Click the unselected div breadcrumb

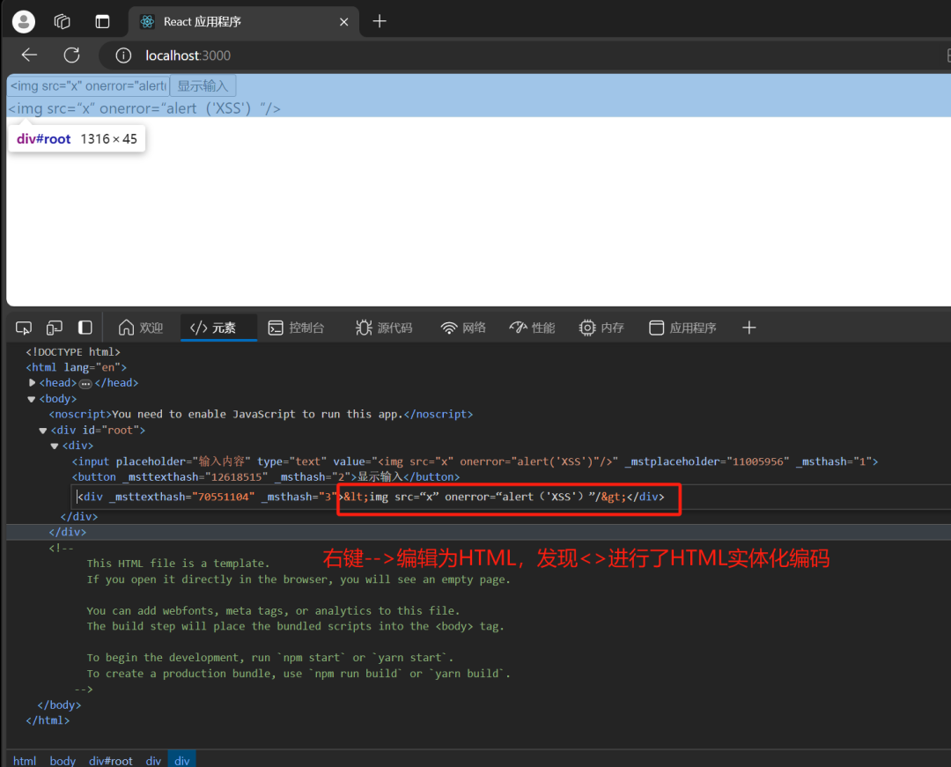pyautogui.click(x=153, y=760)
